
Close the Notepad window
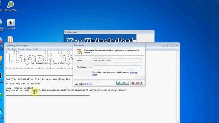coord(176,45)
